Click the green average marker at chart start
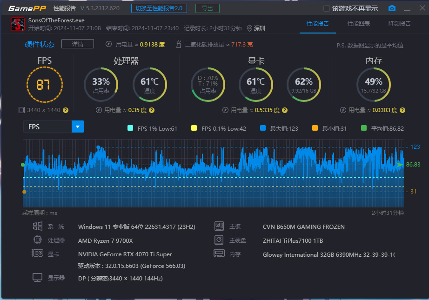 click(x=23, y=165)
